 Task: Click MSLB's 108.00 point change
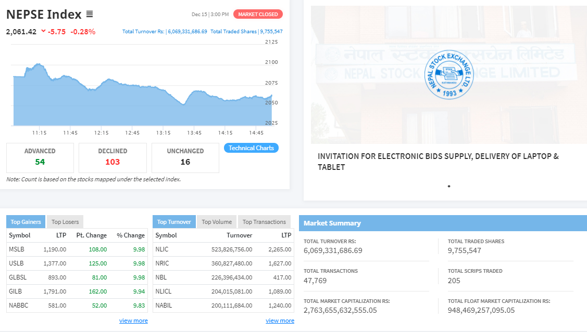tap(98, 249)
